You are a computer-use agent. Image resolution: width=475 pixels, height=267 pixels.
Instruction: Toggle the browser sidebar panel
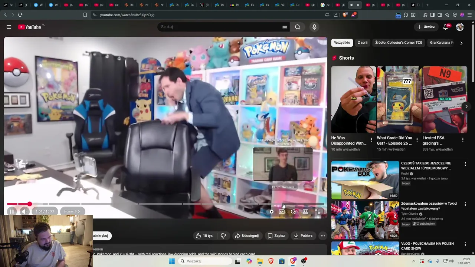coord(432,15)
